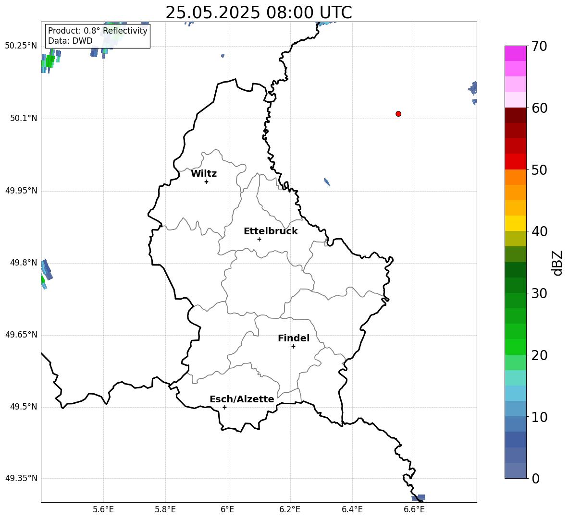Viewport: 569px width, 519px height.
Task: Pick the yellow colorbar swatch above 40
Action: tap(515, 223)
